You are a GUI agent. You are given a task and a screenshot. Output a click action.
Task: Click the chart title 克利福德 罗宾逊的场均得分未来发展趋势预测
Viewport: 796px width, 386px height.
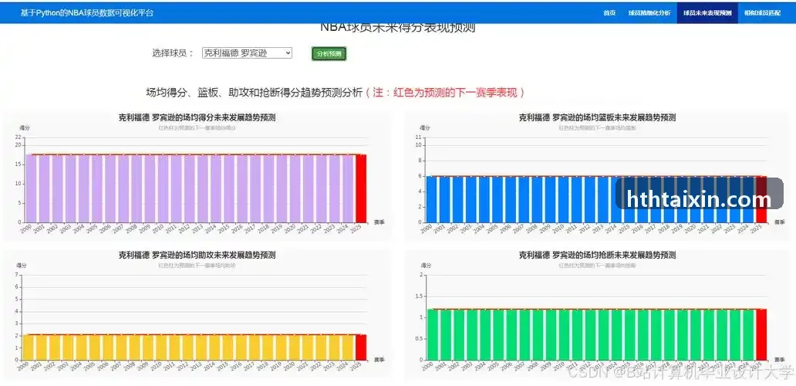coord(197,118)
